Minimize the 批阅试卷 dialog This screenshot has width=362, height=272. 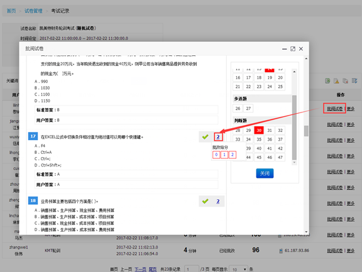[285, 49]
